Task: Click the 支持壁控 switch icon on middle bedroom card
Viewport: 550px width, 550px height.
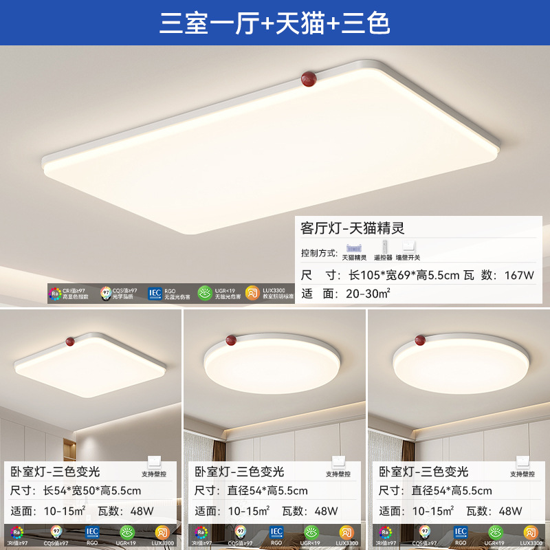Action: [x=338, y=462]
